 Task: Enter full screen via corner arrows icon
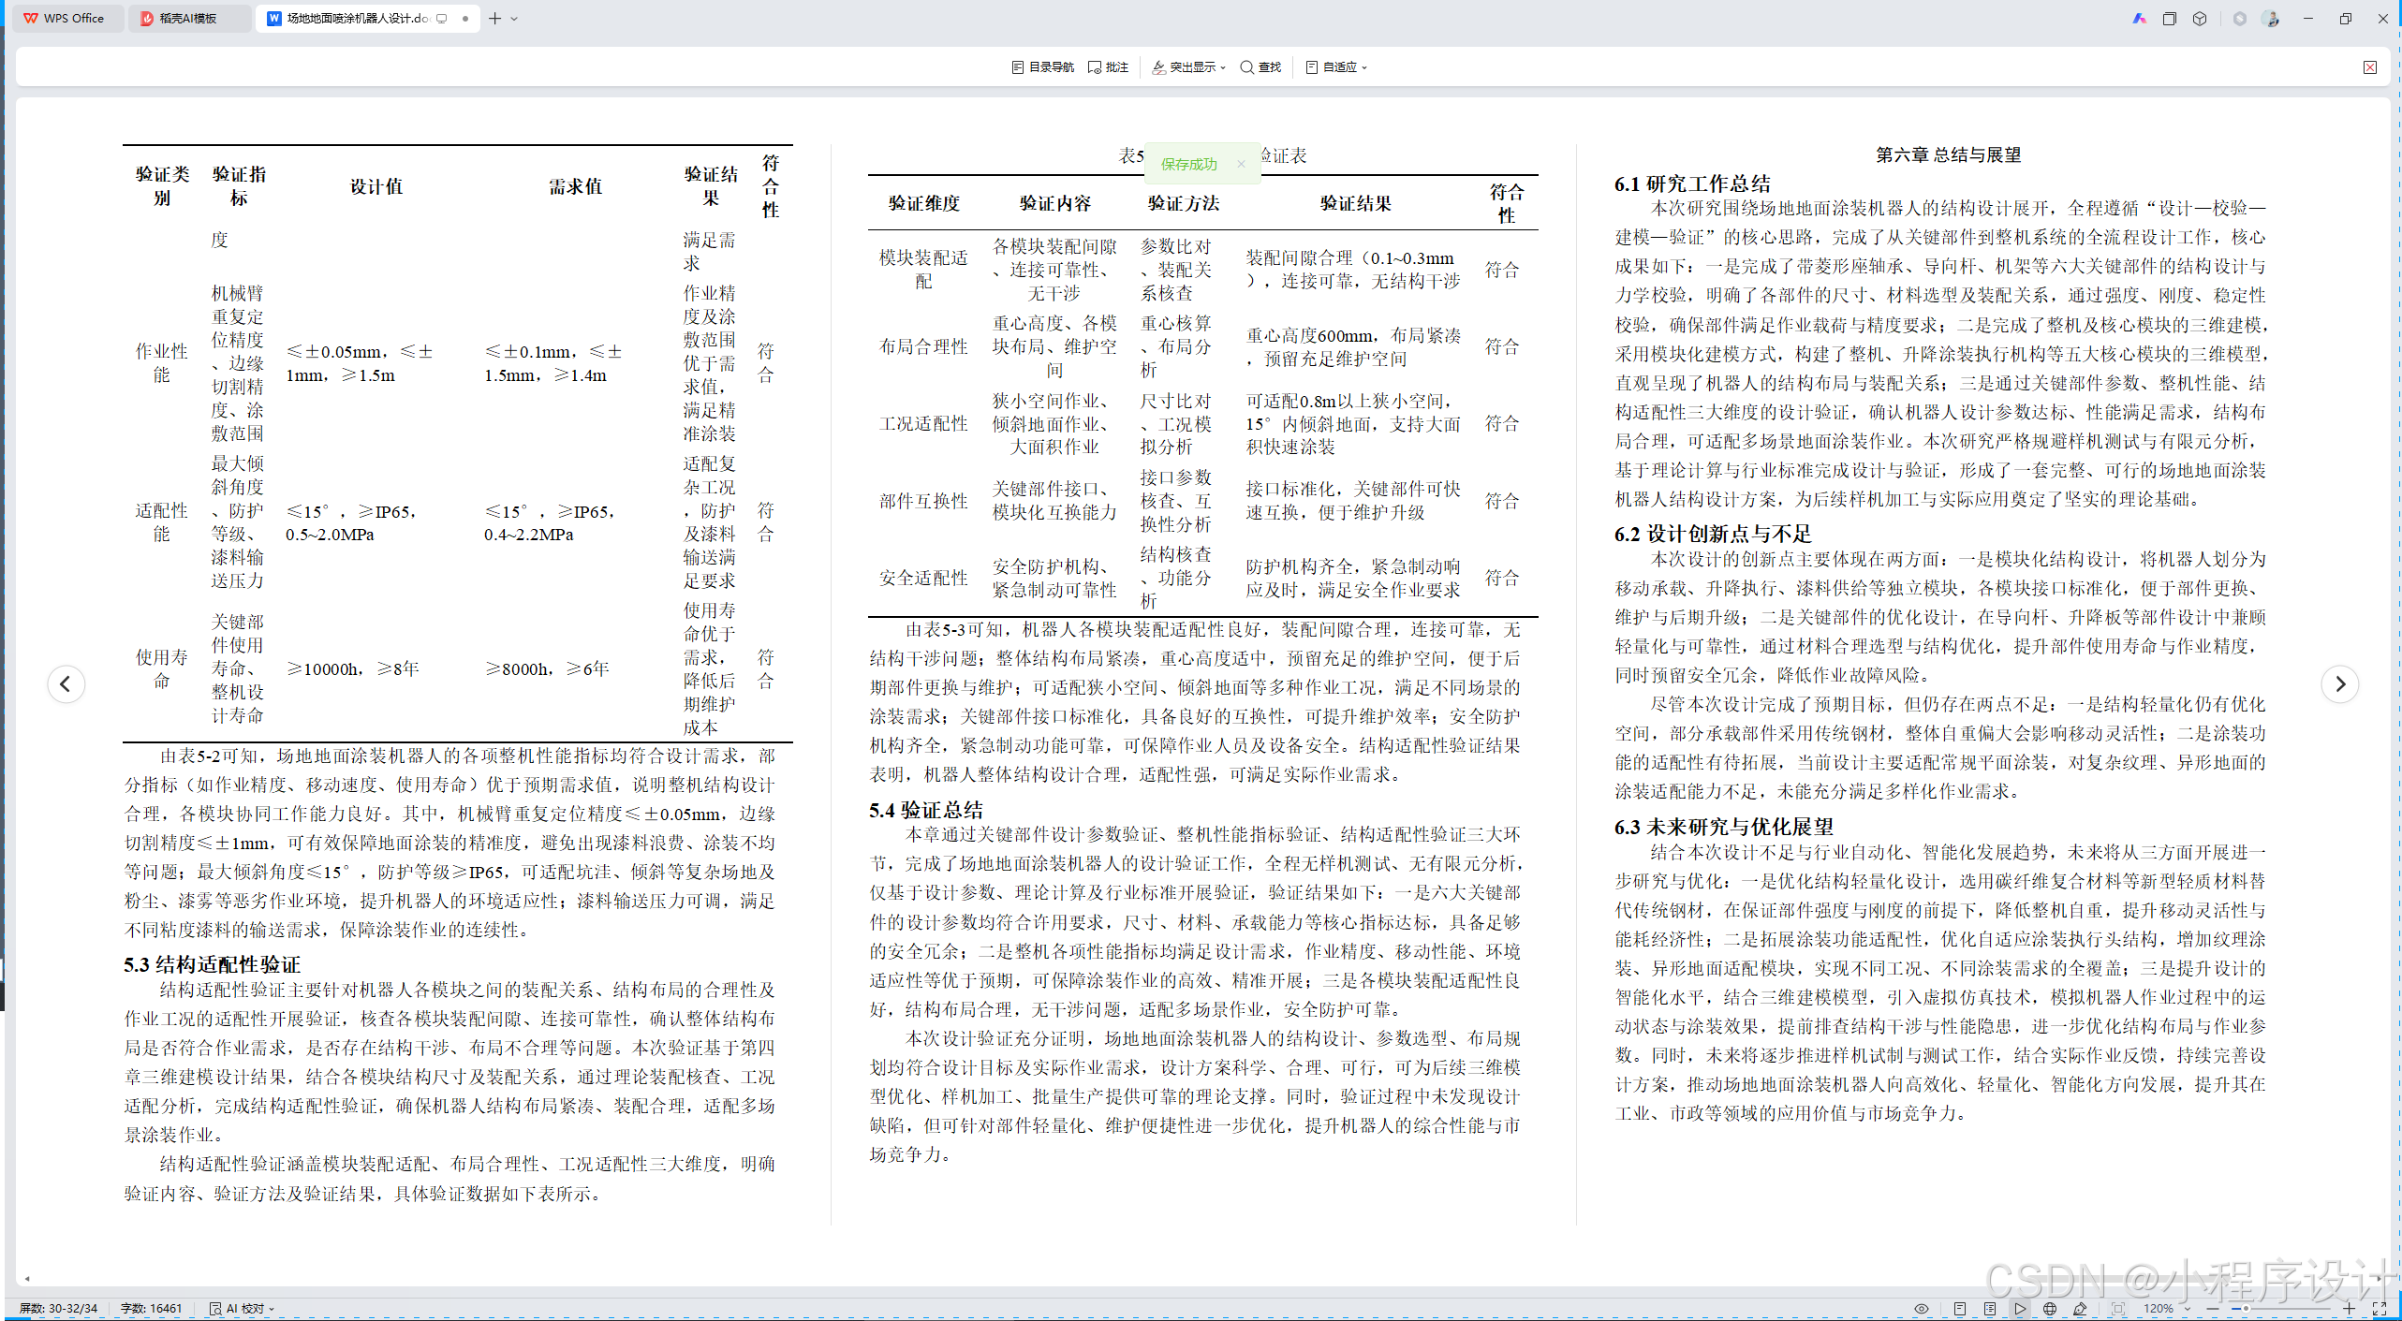[2380, 1309]
